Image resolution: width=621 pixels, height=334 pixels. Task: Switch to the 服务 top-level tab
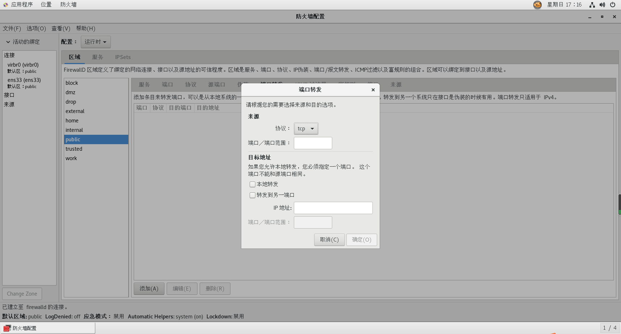[97, 57]
